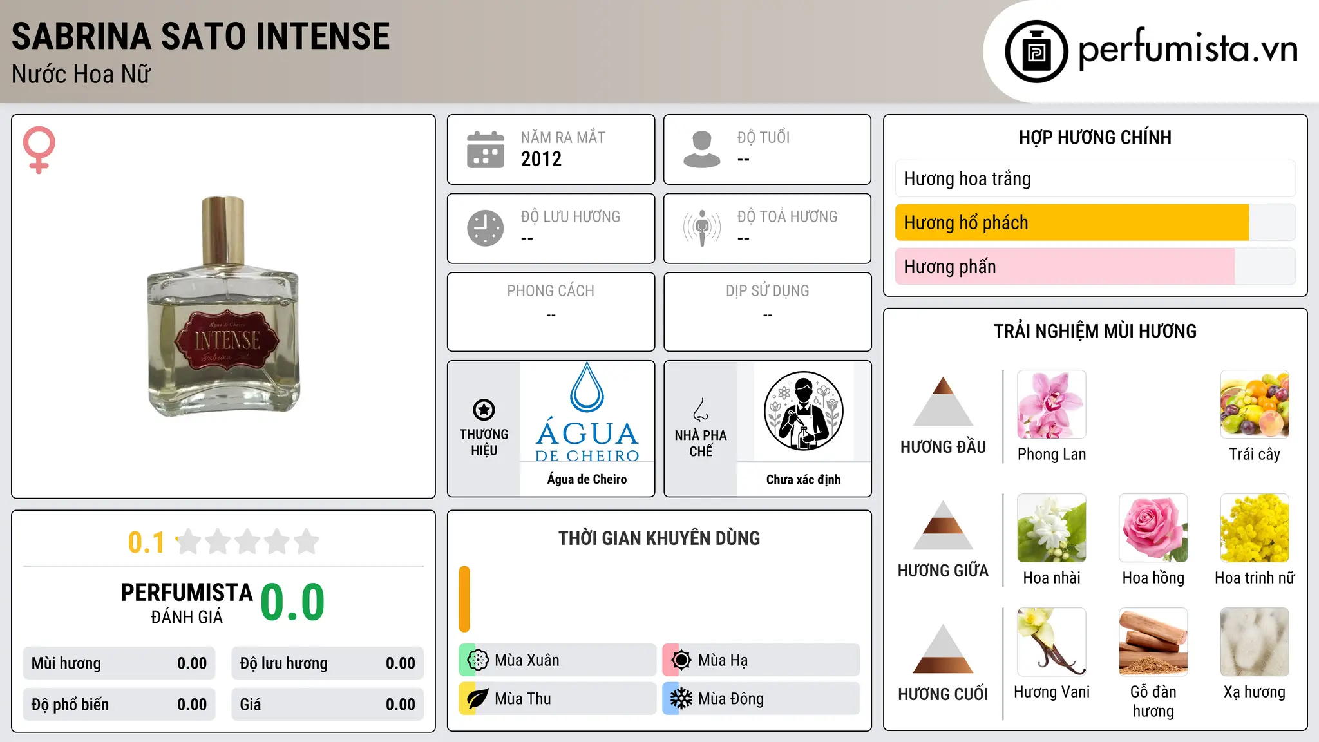1319x742 pixels.
Task: Click the sillage icon beside Độ toả hương
Action: pos(701,228)
